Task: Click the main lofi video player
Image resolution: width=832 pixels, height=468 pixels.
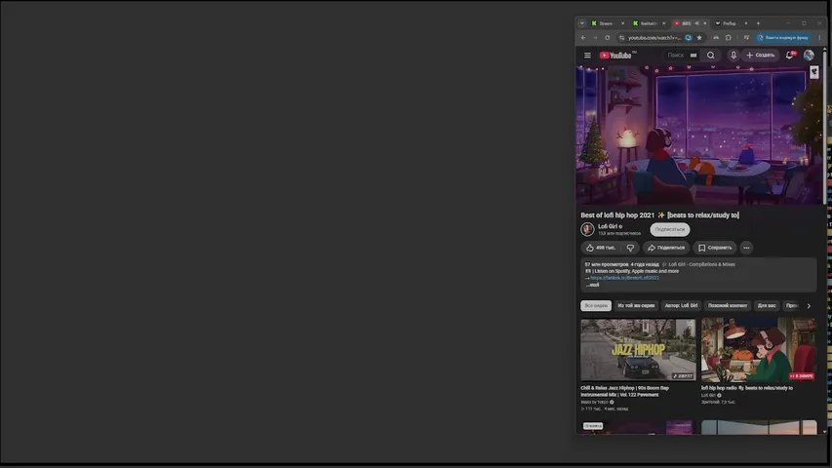Action: 699,135
